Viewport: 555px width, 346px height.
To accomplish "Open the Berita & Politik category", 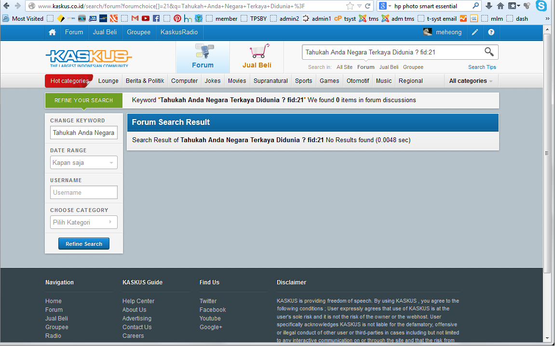I will [x=145, y=80].
